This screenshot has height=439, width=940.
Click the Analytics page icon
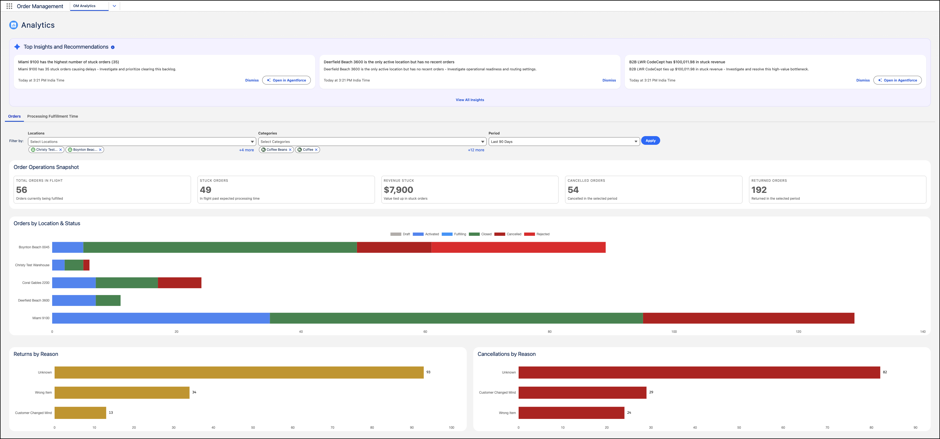(x=14, y=25)
